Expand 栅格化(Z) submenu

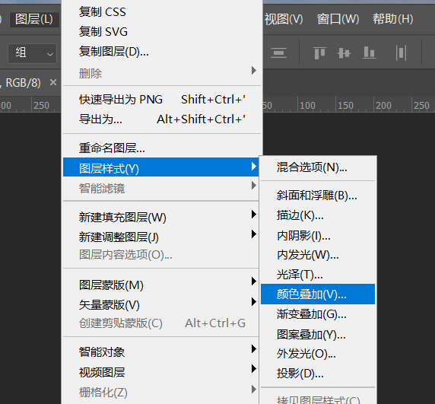pos(161,392)
